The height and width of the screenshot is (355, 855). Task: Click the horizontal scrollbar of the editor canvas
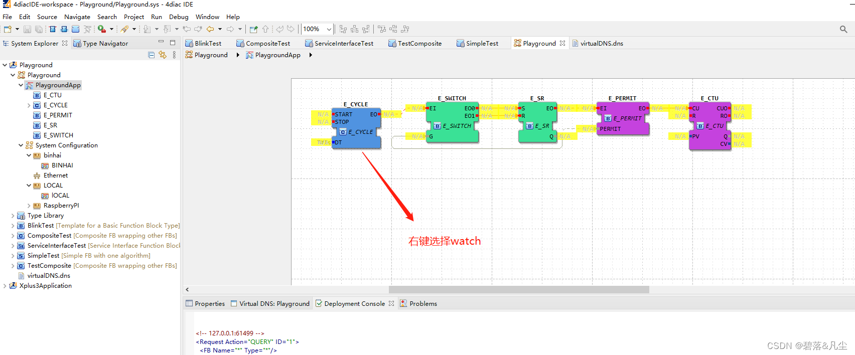(x=519, y=289)
